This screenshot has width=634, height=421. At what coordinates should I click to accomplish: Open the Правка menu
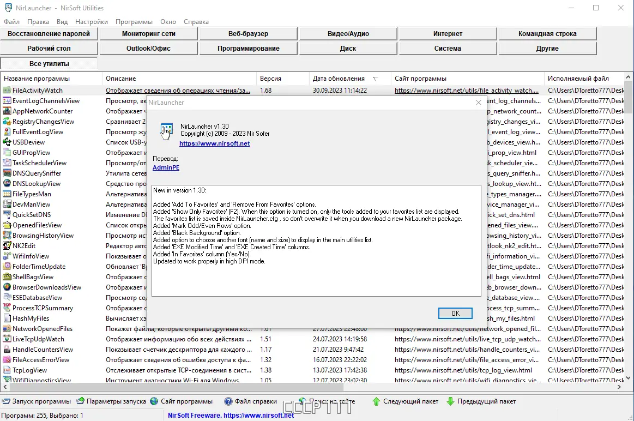(x=38, y=22)
